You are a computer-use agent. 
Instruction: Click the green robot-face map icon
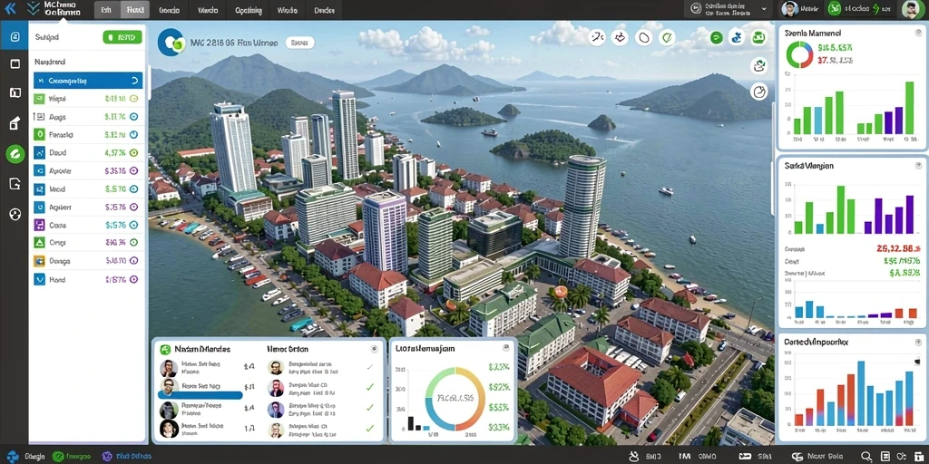click(x=758, y=38)
